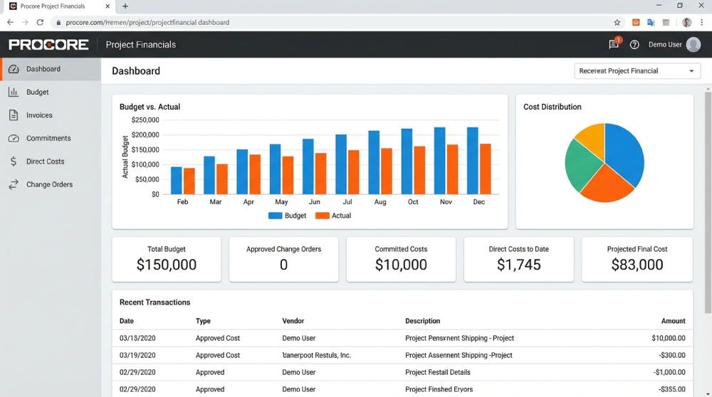Click the Budget legend blue swatch
The width and height of the screenshot is (712, 397).
tap(275, 216)
